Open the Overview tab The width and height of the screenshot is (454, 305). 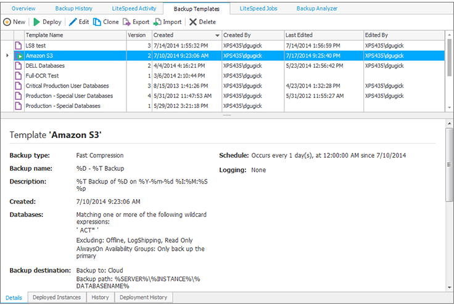(23, 9)
